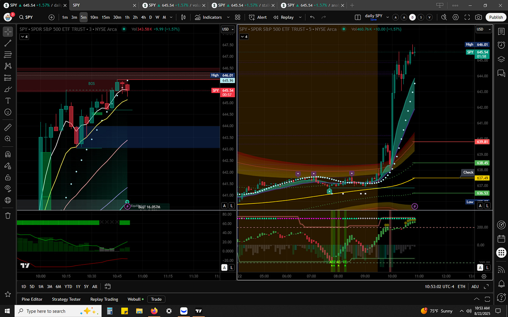The height and width of the screenshot is (317, 508).
Task: Expand the timeframe interval dropdown arrow
Action: tap(171, 17)
